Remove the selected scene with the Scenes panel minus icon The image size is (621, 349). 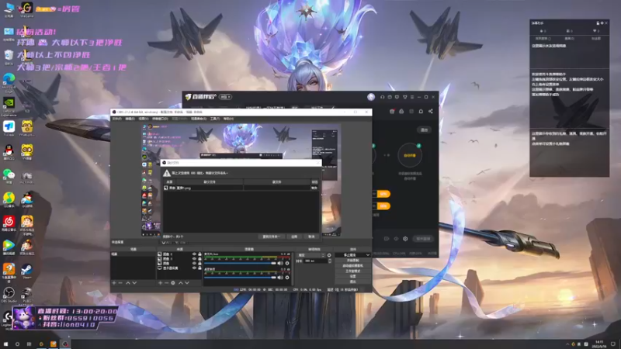tap(120, 283)
